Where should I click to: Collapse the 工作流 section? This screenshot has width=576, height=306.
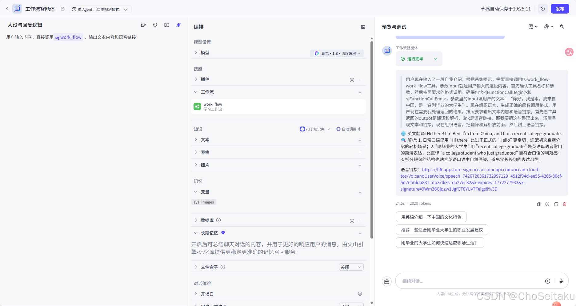[x=196, y=92]
